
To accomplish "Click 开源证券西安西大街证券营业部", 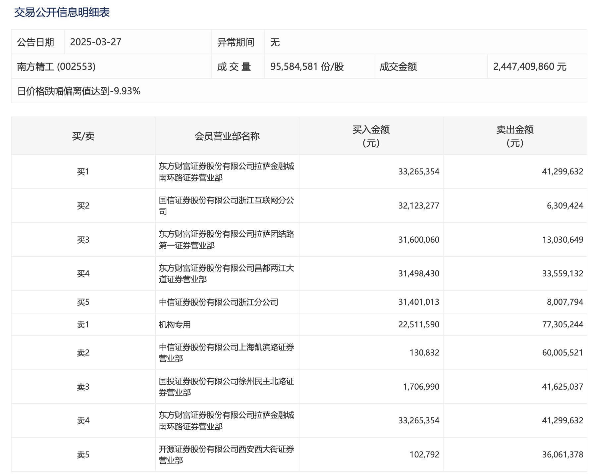I will [226, 454].
